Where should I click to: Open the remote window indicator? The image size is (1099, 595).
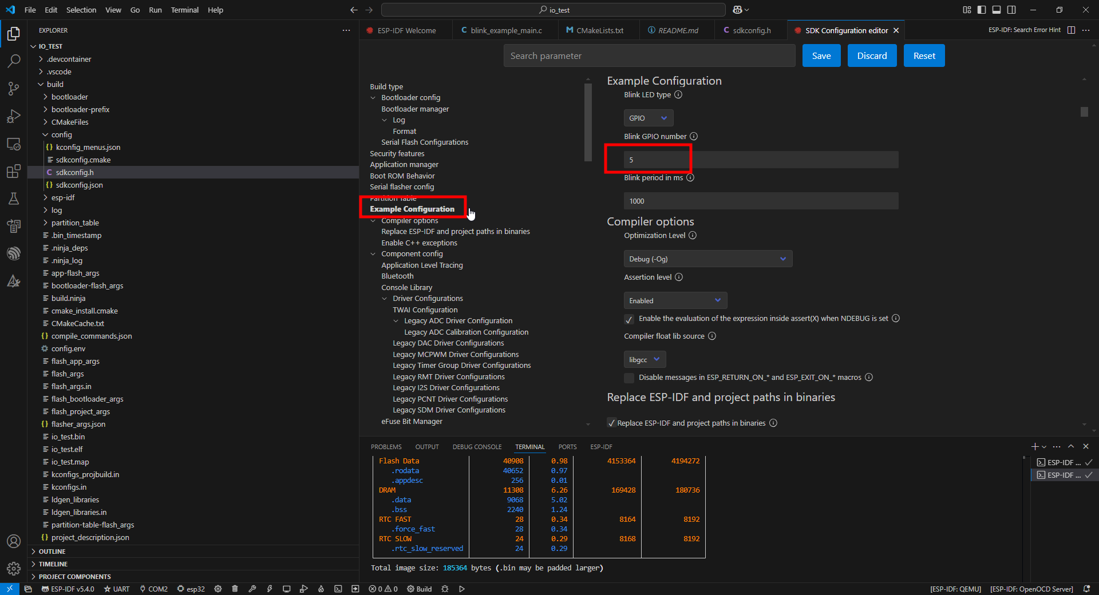(10, 589)
